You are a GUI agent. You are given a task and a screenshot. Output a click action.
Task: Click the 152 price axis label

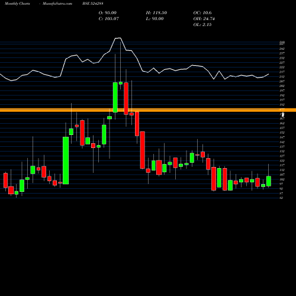tap(282, 133)
